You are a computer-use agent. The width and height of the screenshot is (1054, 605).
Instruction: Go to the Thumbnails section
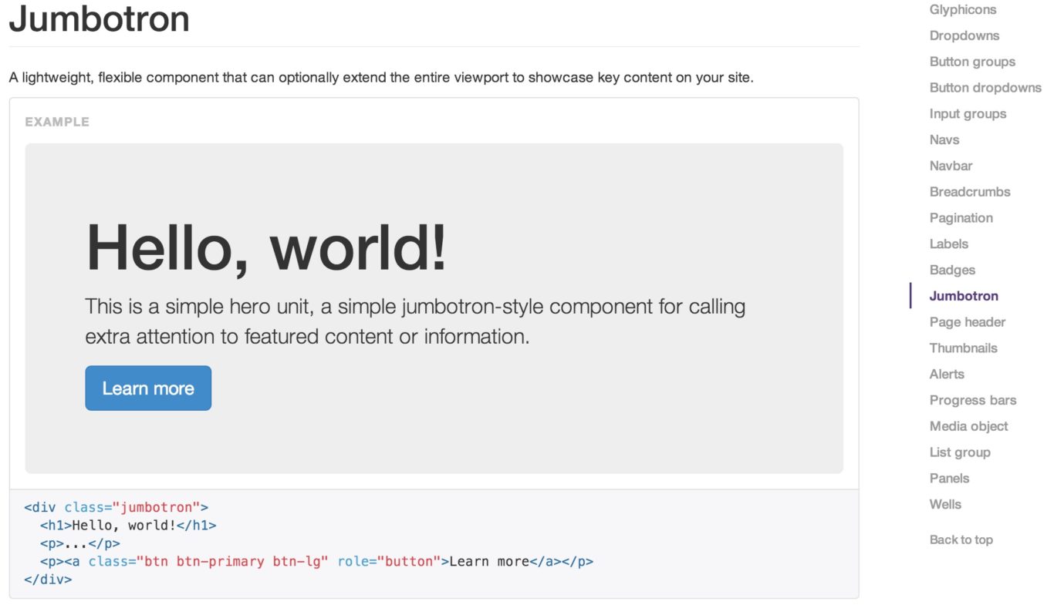click(x=963, y=348)
